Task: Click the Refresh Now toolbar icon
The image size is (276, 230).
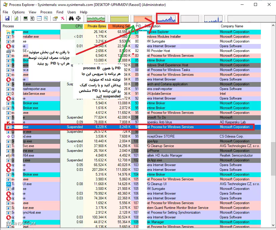Action: pyautogui.click(x=16, y=18)
